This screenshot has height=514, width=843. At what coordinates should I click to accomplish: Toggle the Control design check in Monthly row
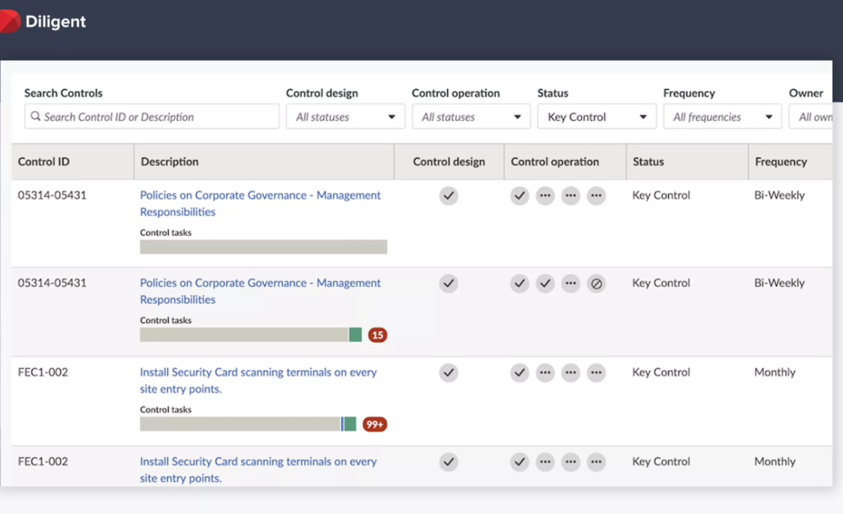(449, 372)
